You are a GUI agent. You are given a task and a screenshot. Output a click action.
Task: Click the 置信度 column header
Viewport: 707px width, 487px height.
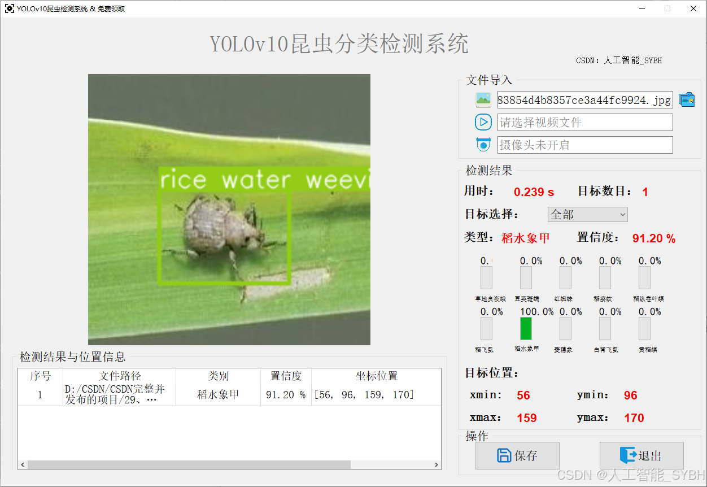tap(286, 376)
